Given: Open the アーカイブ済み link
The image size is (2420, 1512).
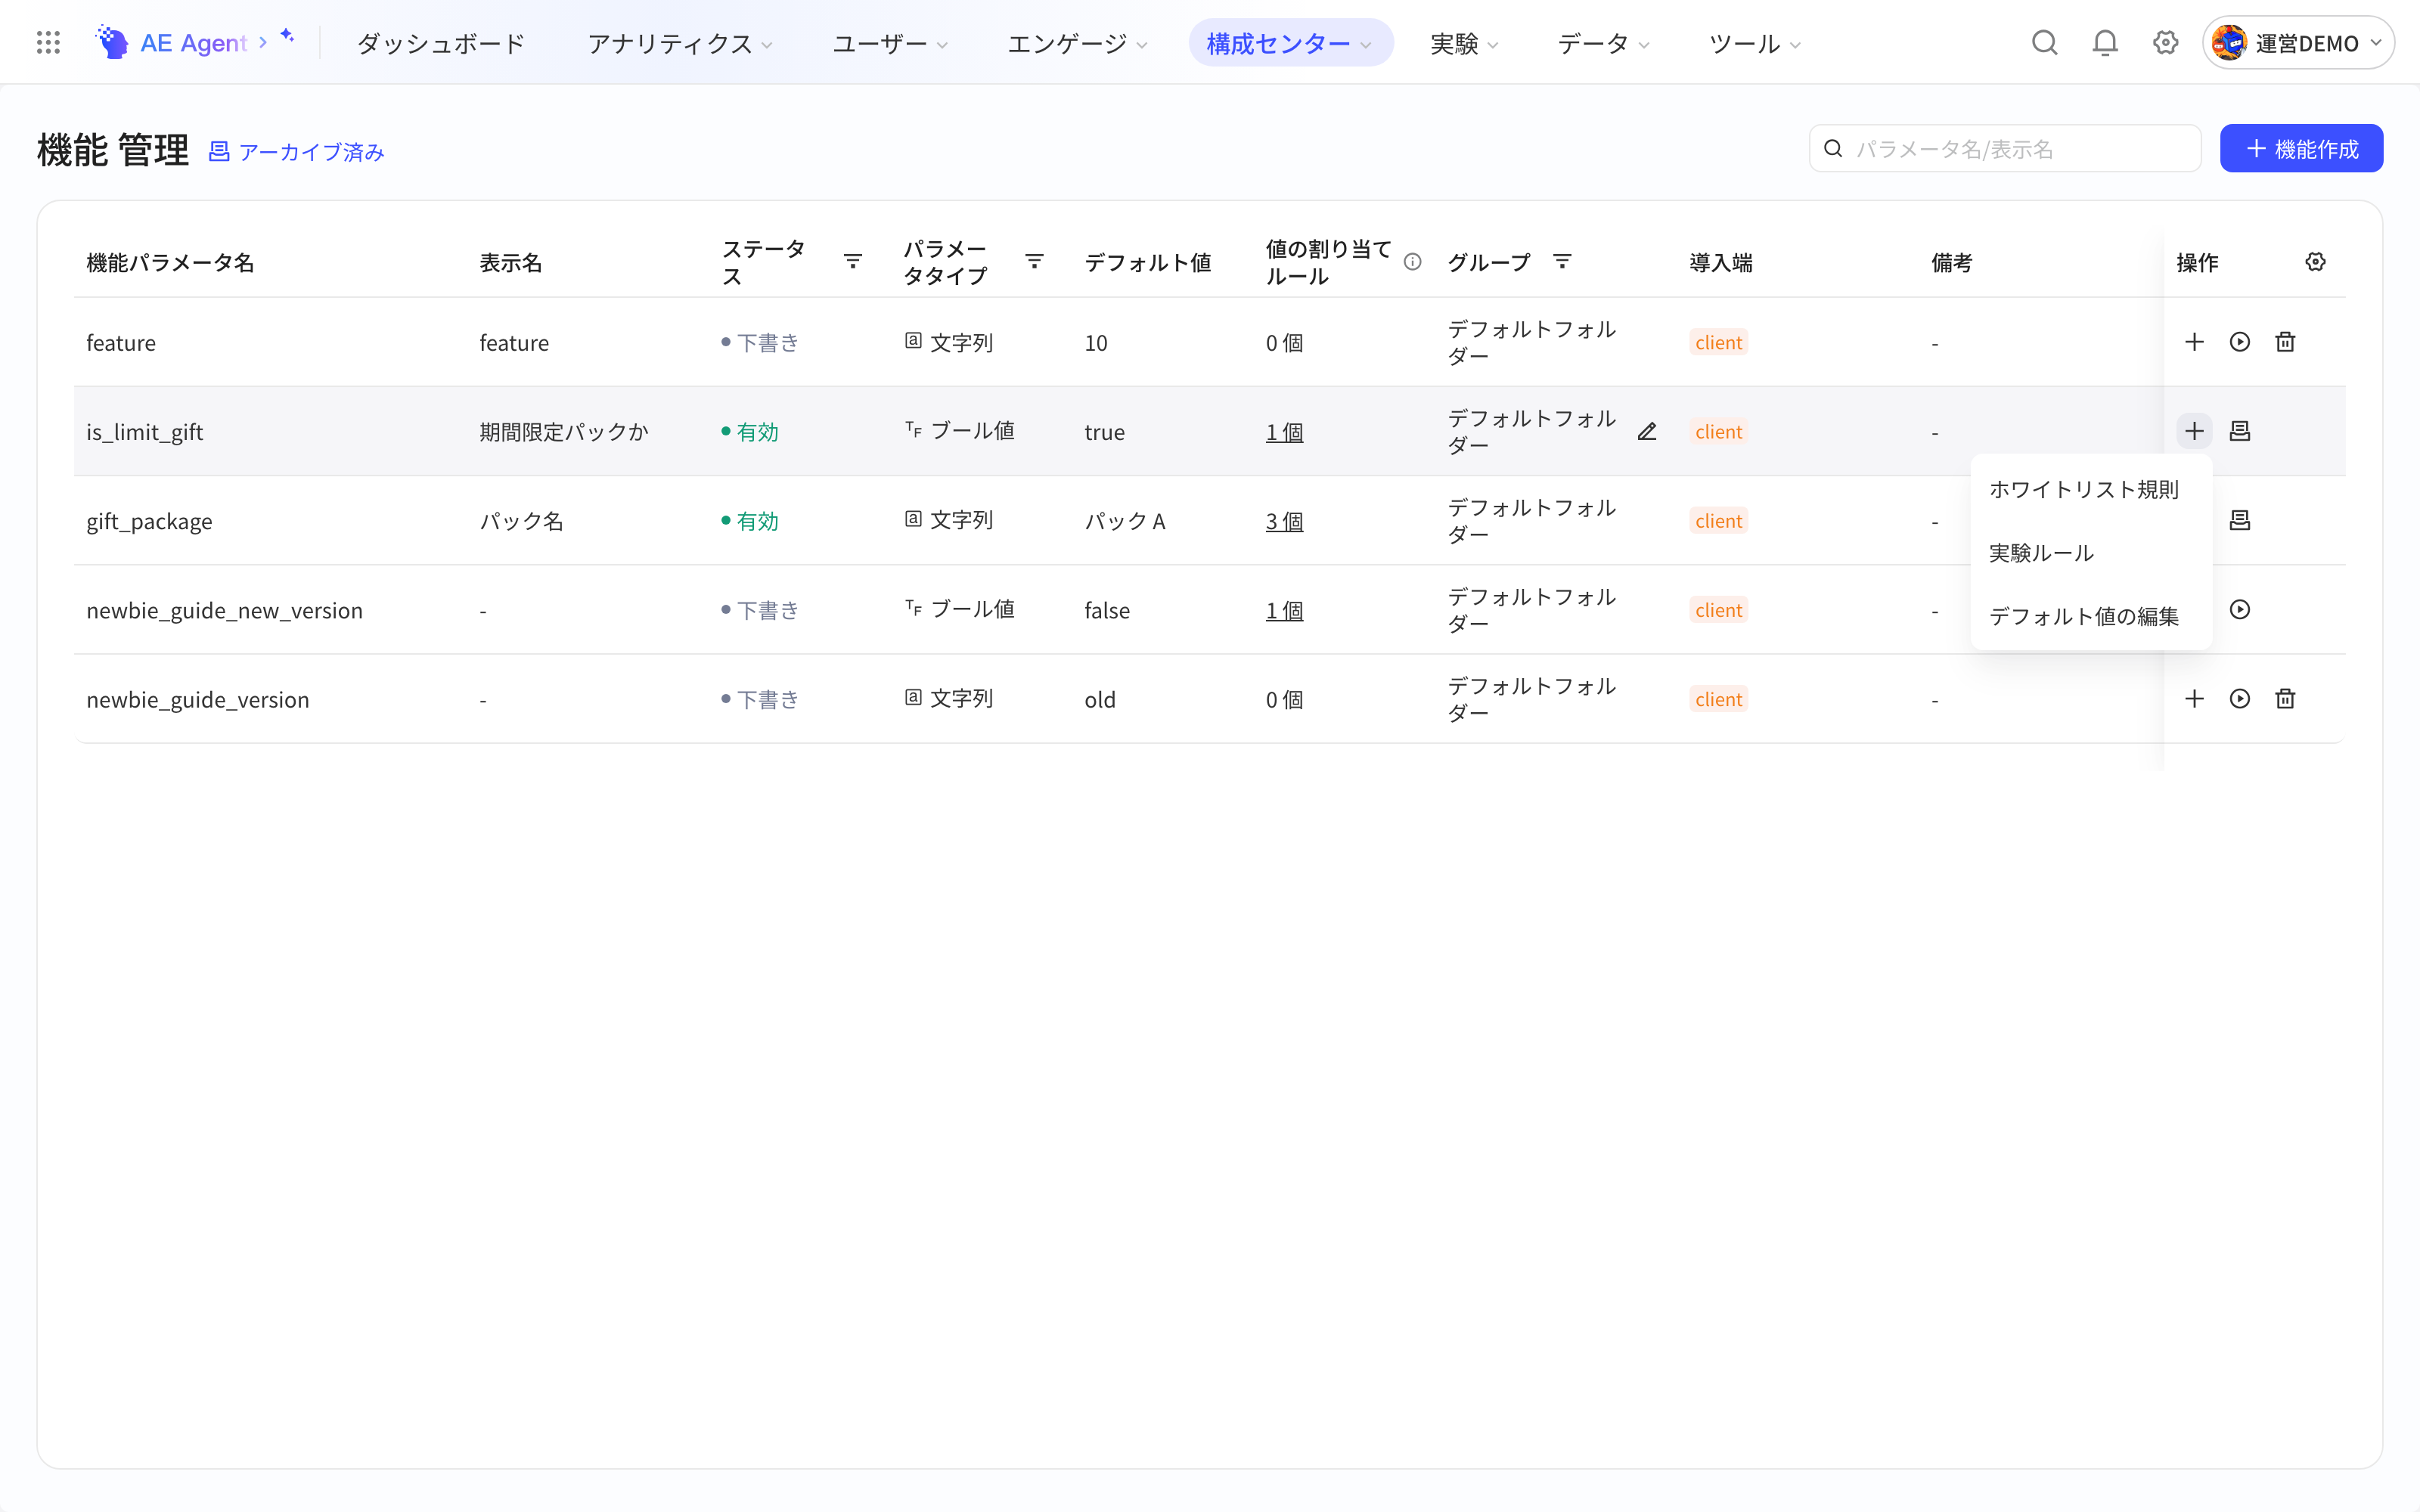Looking at the screenshot, I should pyautogui.click(x=296, y=151).
